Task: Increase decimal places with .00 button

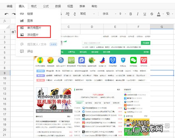Action: point(67,14)
